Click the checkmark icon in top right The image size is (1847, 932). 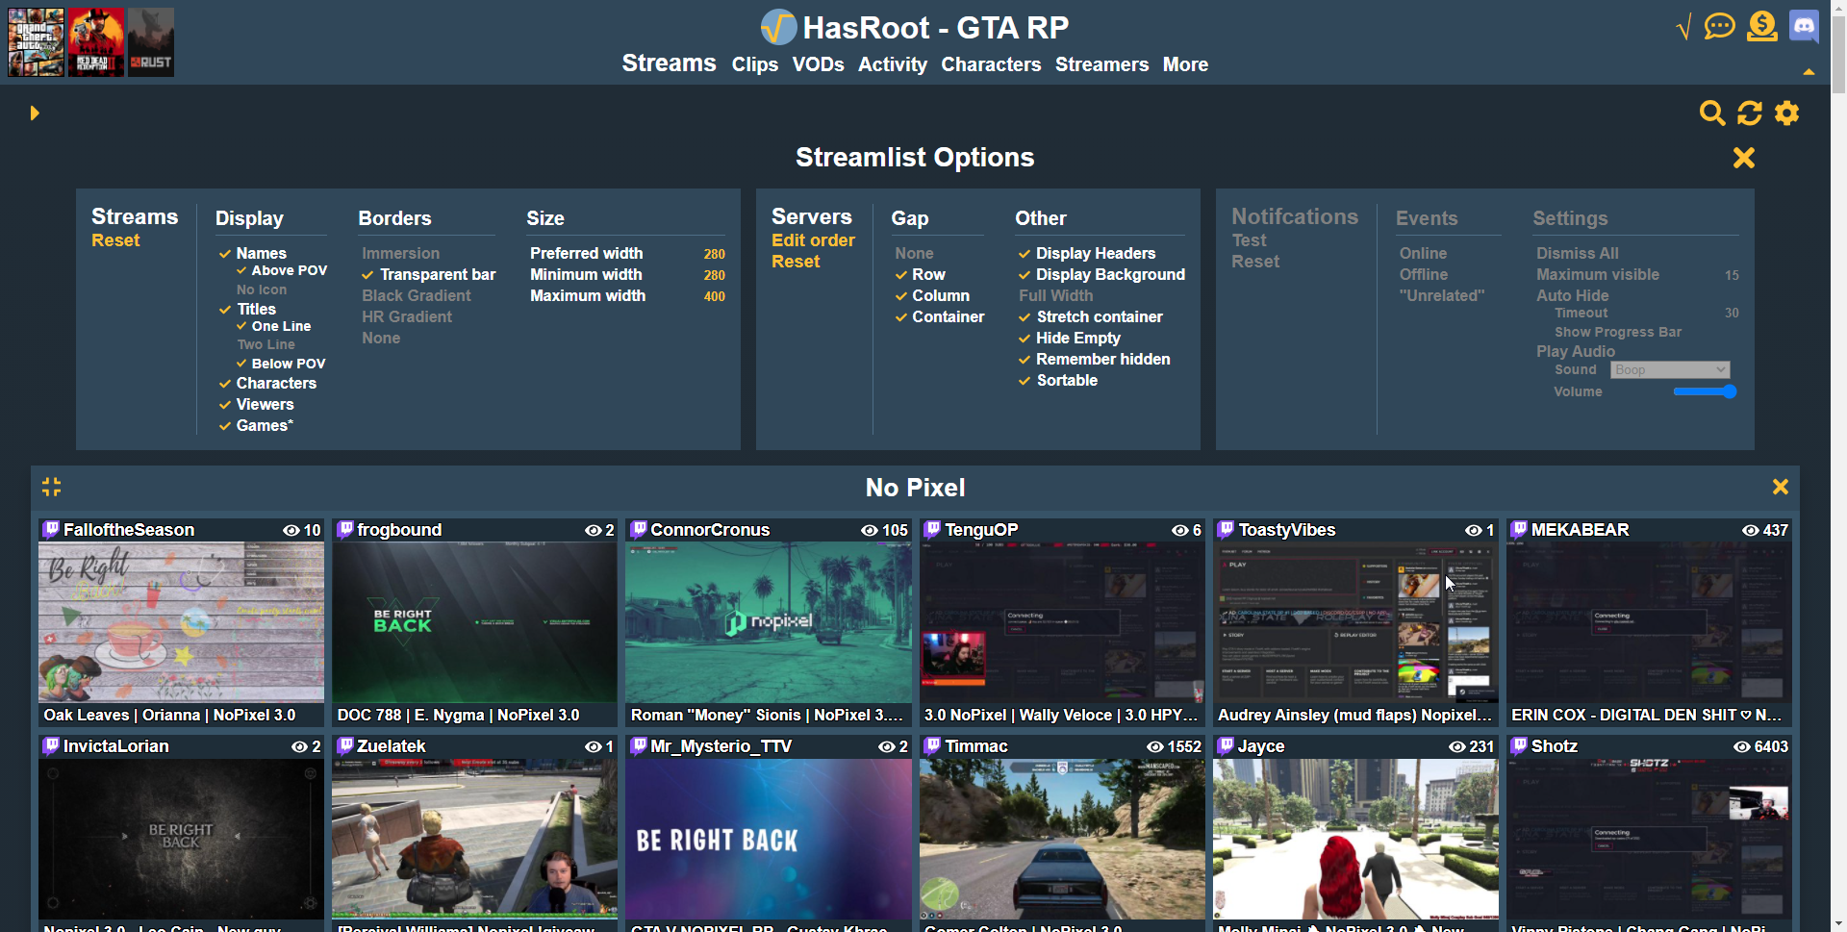tap(1683, 28)
